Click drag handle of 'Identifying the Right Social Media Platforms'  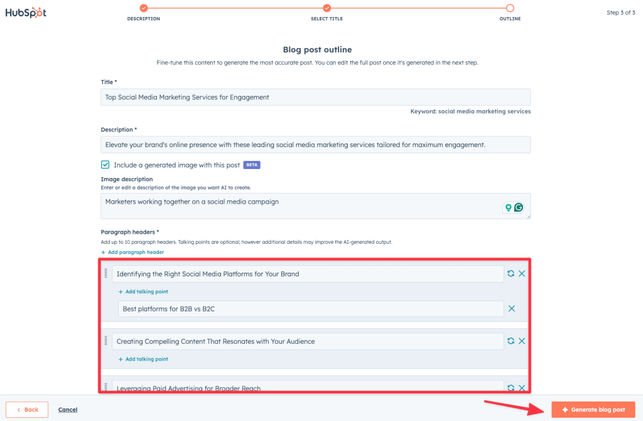[105, 273]
